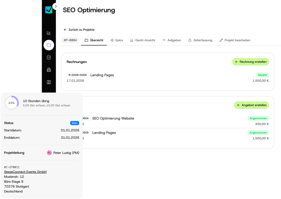Viewport: 281px width, 199px height.
Task: Open the Epics tab
Action: click(117, 40)
